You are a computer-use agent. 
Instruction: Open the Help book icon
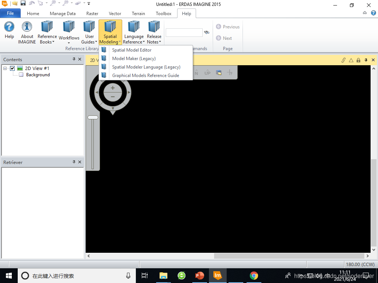coord(9,30)
